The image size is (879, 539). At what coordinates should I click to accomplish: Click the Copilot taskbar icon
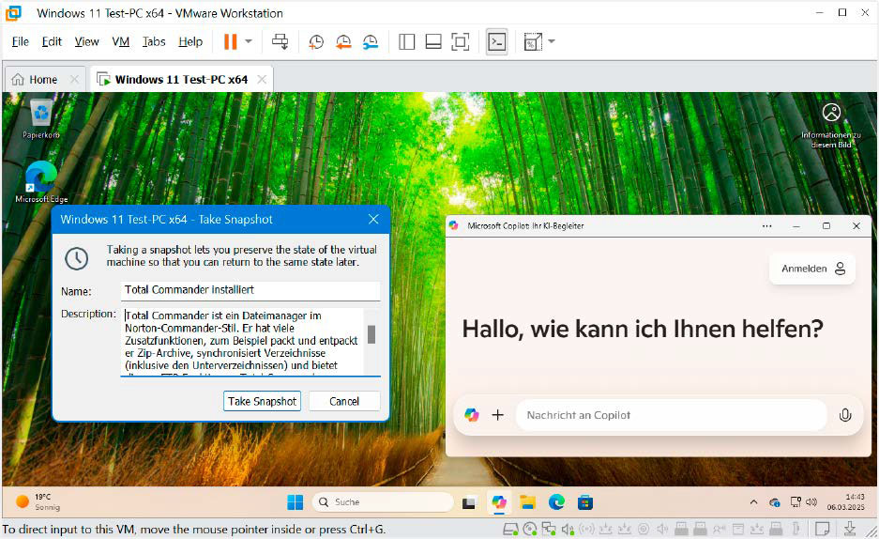(x=498, y=502)
